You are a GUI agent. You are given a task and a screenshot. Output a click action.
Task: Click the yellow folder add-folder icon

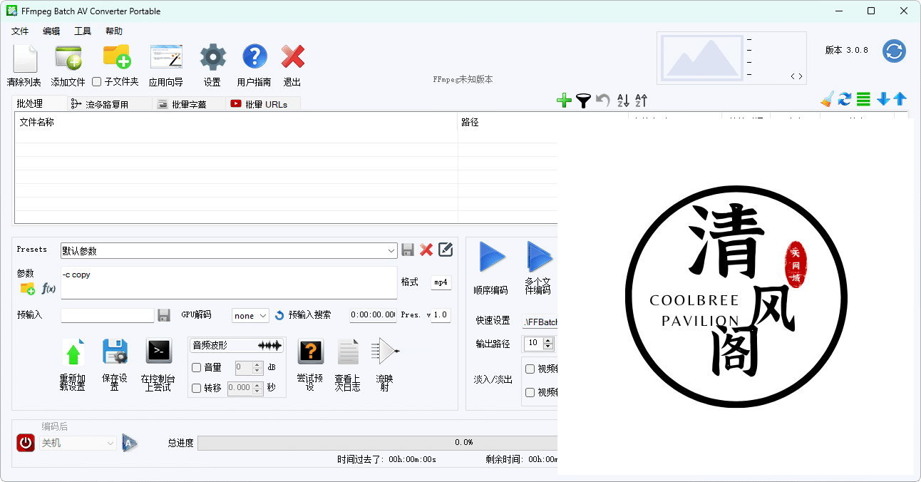117,56
